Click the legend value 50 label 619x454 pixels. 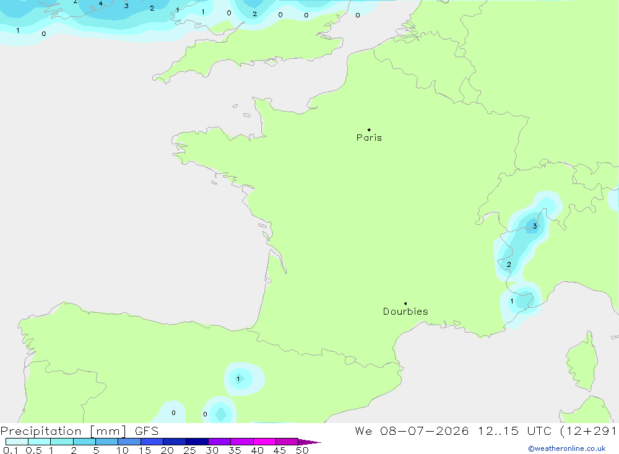click(302, 450)
